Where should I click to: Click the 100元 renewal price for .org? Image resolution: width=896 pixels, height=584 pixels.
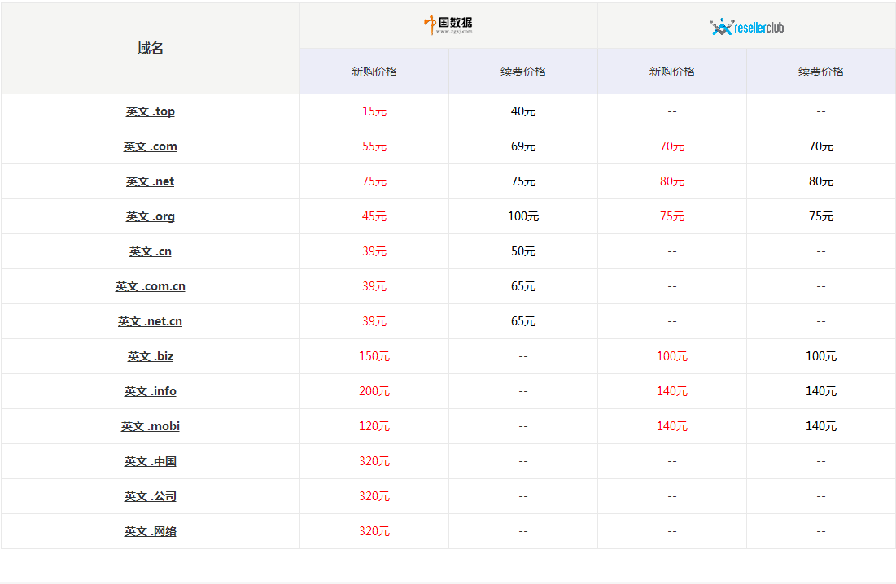[x=522, y=216]
